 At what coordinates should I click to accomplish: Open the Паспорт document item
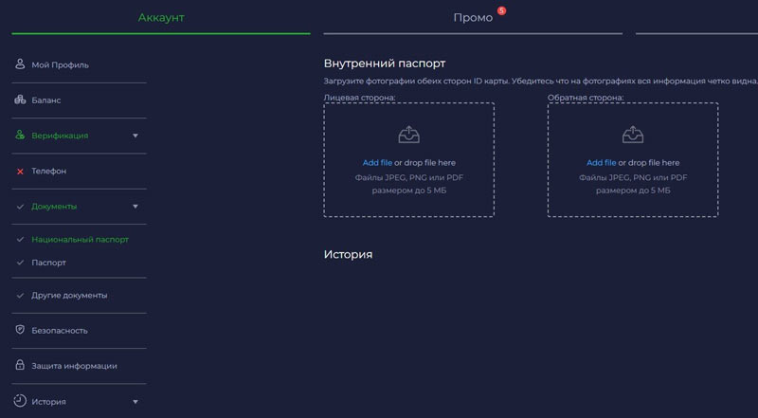tap(49, 262)
